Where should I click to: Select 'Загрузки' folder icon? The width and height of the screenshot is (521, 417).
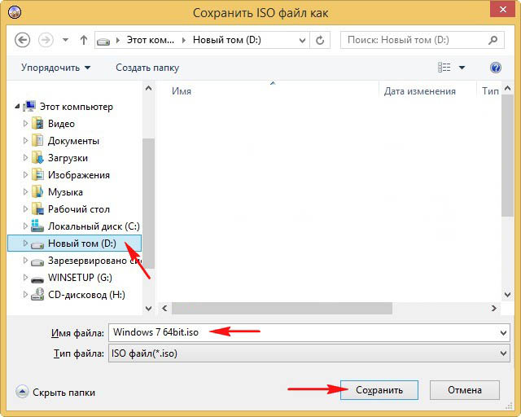coord(37,158)
